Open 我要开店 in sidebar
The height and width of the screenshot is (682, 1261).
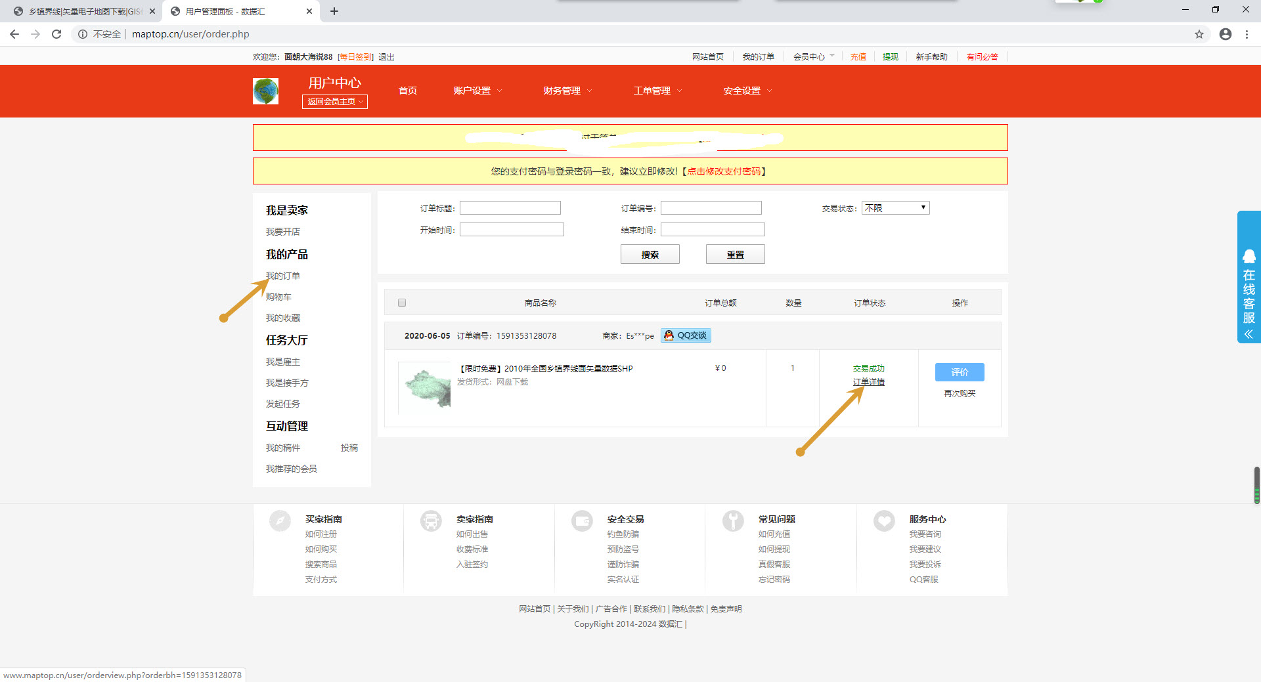(283, 232)
